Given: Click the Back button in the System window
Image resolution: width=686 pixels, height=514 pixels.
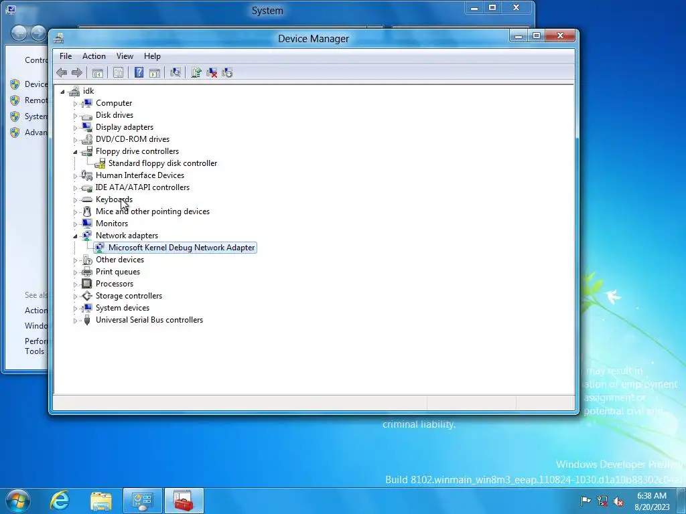Looking at the screenshot, I should 19,33.
